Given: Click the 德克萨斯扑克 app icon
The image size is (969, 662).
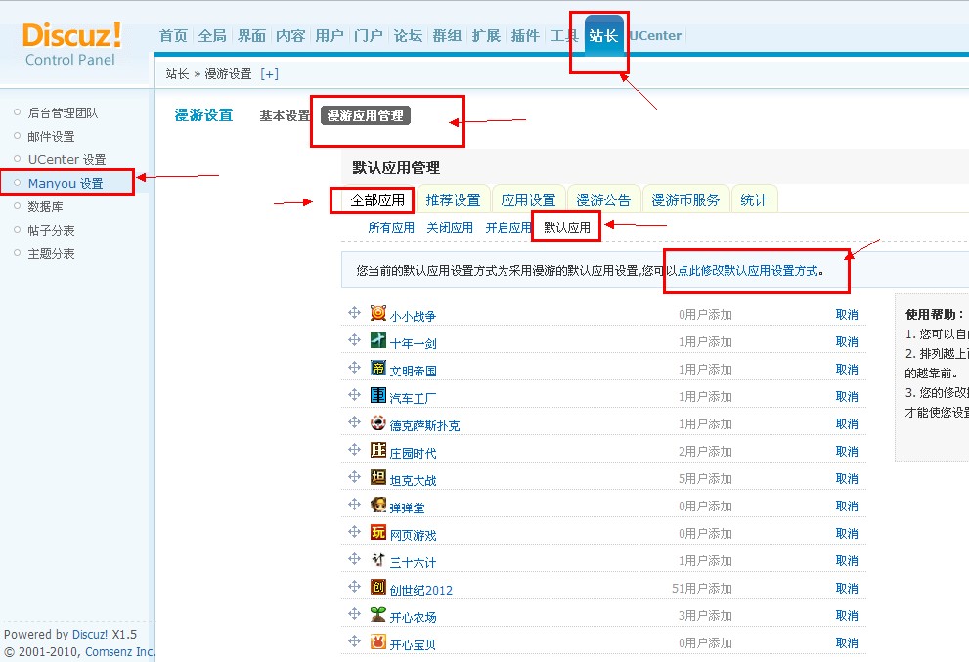Looking at the screenshot, I should (x=378, y=422).
